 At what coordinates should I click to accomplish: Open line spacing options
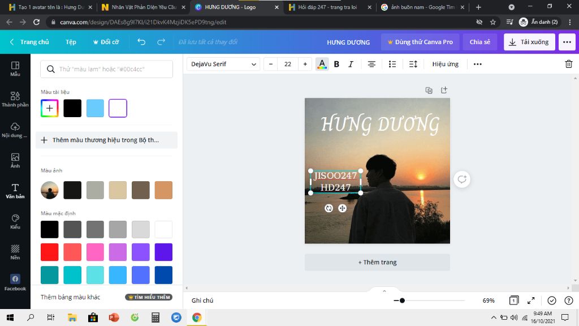tap(413, 64)
